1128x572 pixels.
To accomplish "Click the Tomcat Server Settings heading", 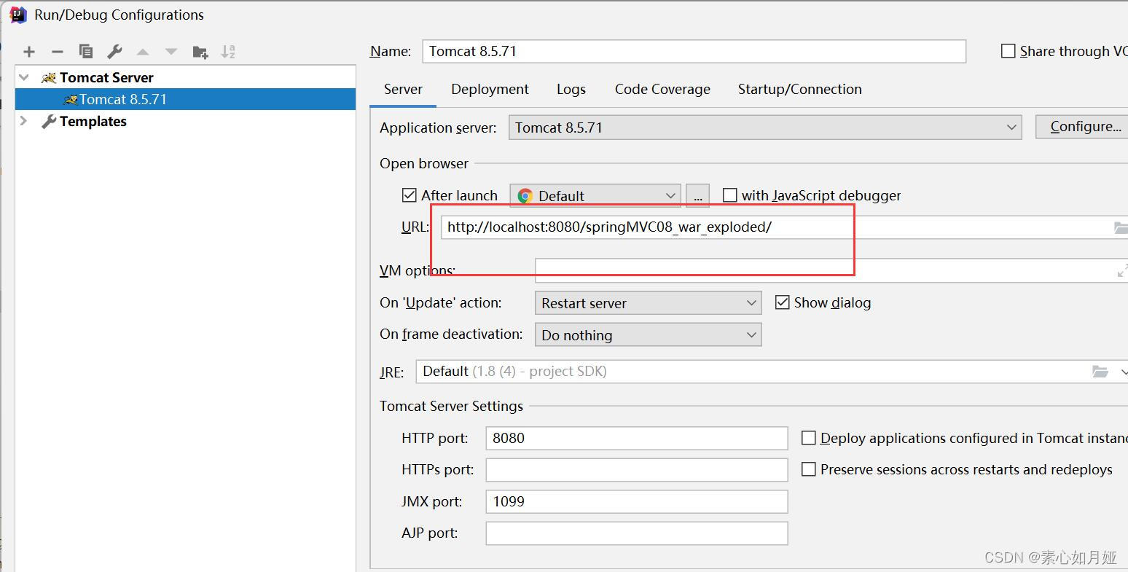I will point(451,406).
